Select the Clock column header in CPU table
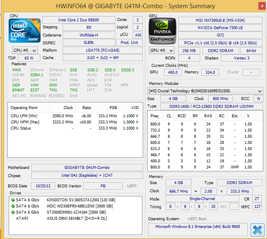Screen dimensions: 267x239 pyautogui.click(x=62, y=108)
